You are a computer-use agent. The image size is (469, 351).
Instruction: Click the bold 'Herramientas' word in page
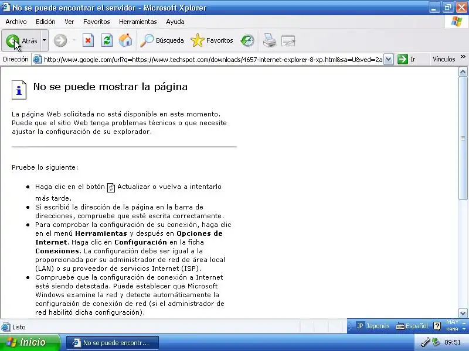pyautogui.click(x=101, y=233)
